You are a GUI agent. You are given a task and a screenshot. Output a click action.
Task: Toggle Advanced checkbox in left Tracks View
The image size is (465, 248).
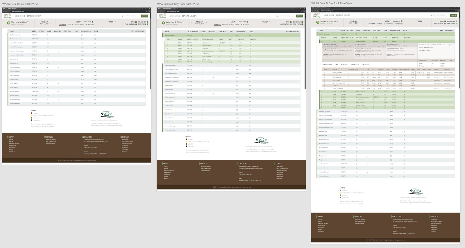93,22
